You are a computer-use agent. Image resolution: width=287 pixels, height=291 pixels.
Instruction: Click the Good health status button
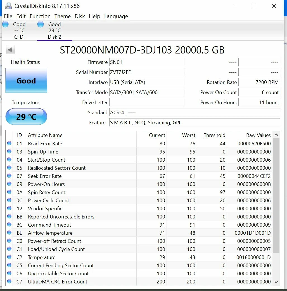click(x=26, y=80)
